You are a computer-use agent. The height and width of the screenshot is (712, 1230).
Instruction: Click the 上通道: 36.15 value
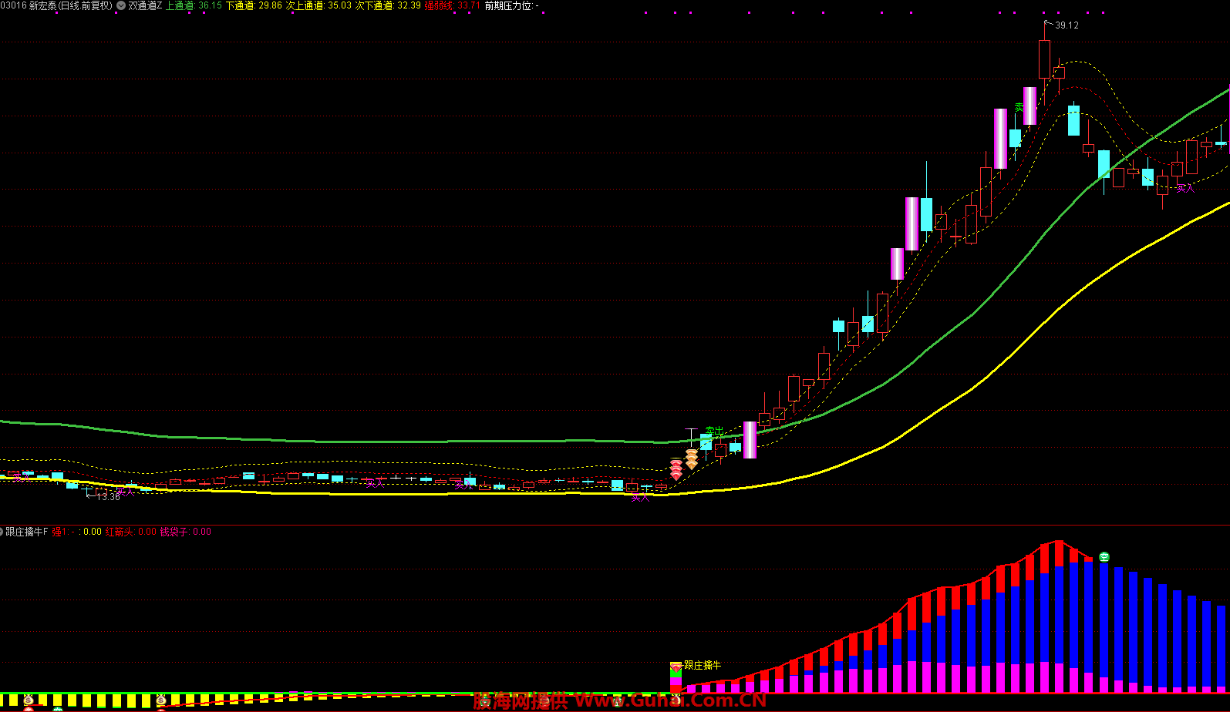(x=194, y=5)
